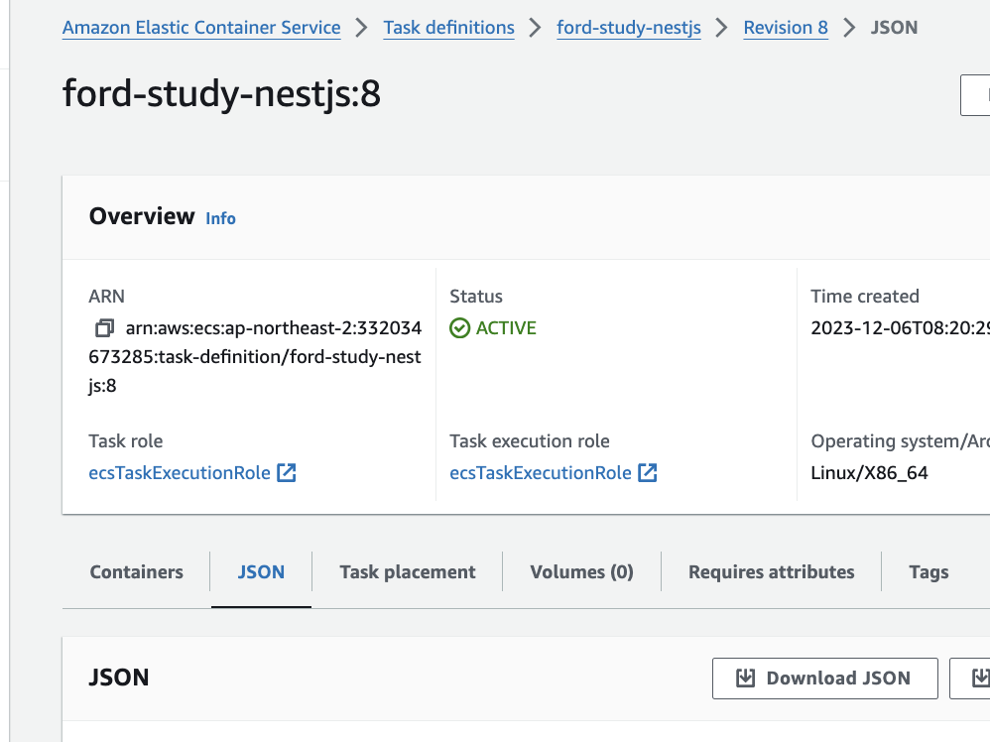The width and height of the screenshot is (990, 742).
Task: Switch to the Containers tab
Action: pyautogui.click(x=136, y=572)
